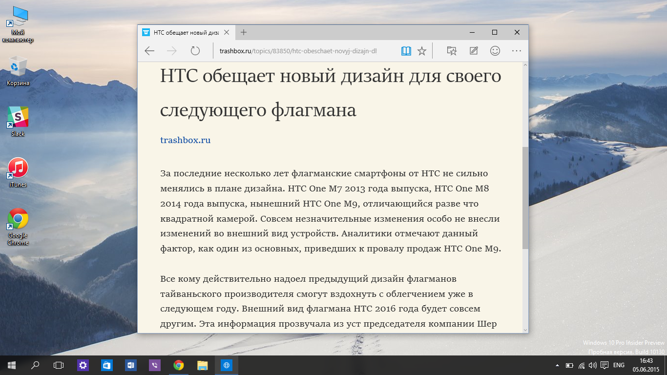667x375 pixels.
Task: Check battery status in the system tray
Action: coord(569,365)
